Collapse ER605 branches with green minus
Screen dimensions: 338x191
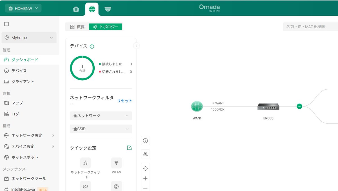[299, 106]
